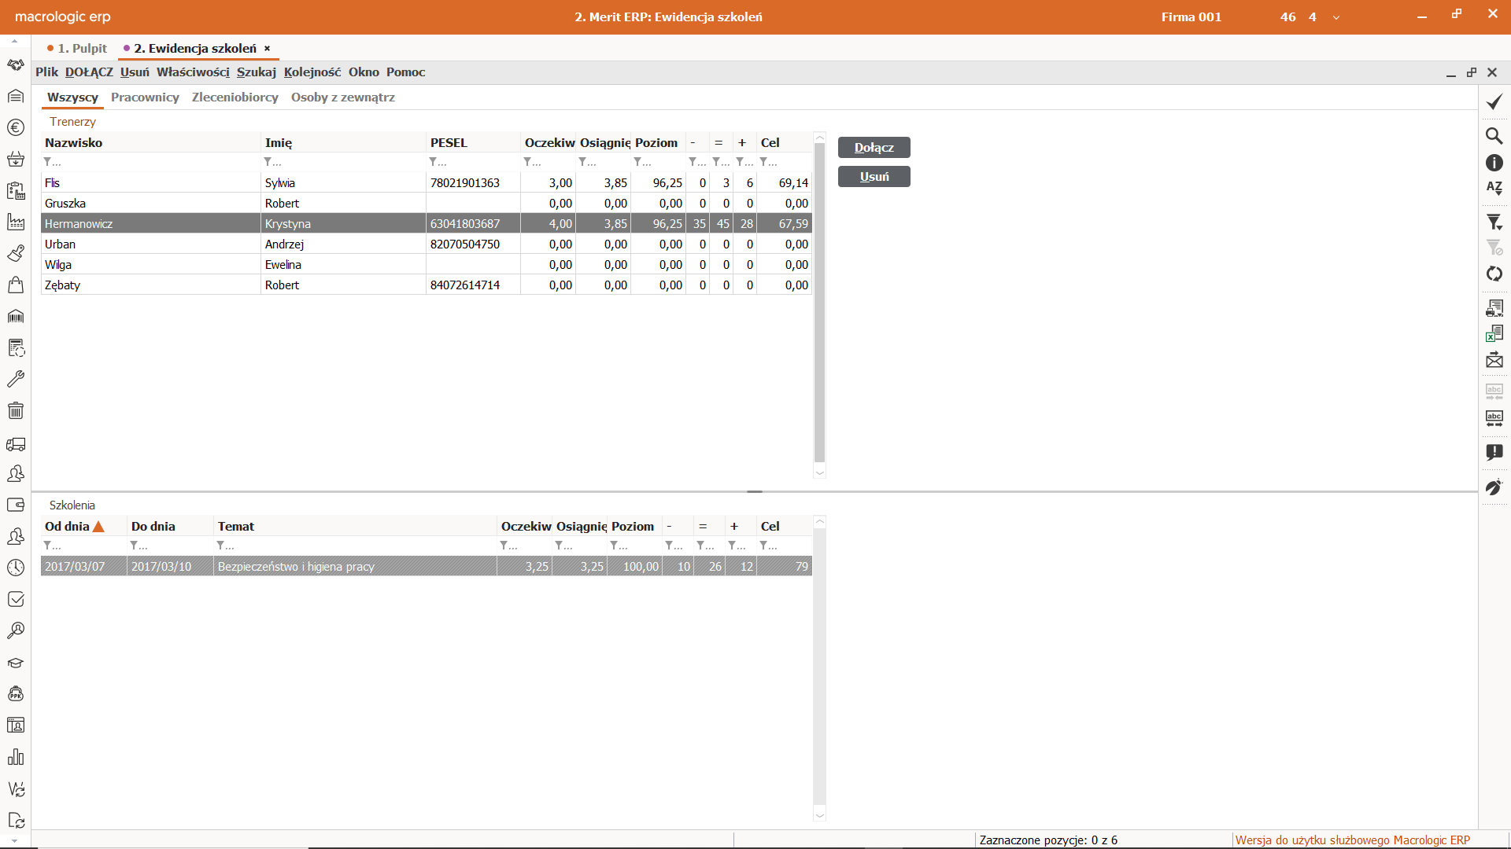The width and height of the screenshot is (1511, 849).
Task: Click the refresh arrows icon
Action: tap(1494, 274)
